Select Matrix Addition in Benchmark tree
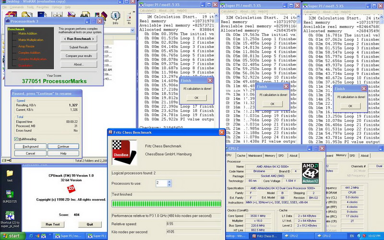The width and height of the screenshot is (384, 240). (28, 34)
